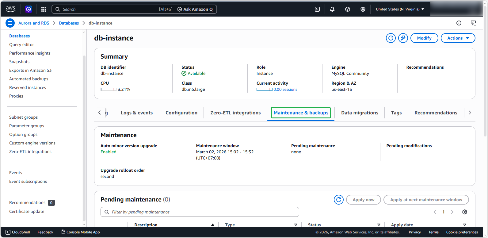Click the Current activity sessions bar
The image size is (488, 238).
pyautogui.click(x=264, y=90)
